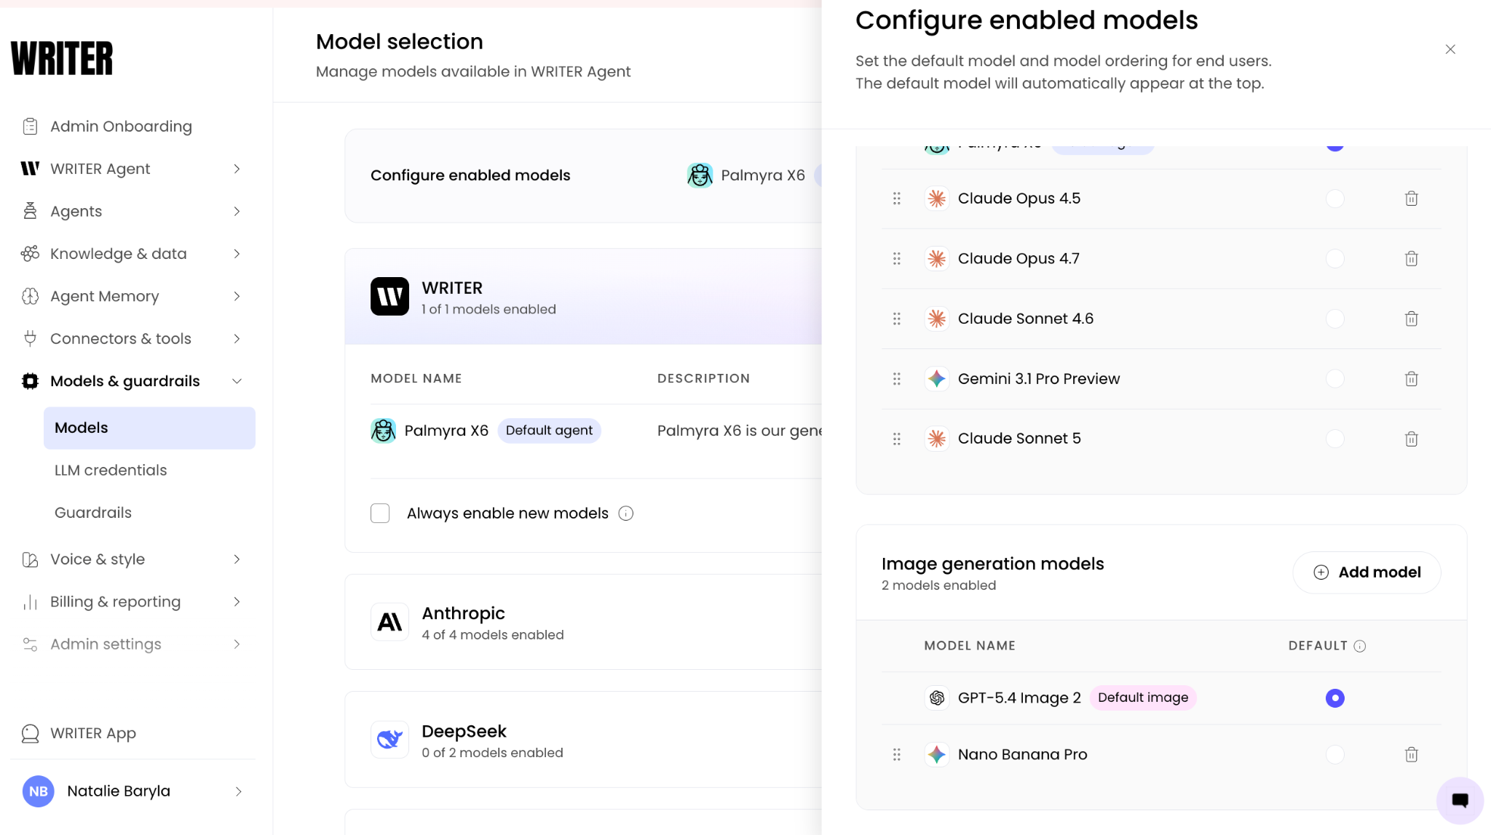The width and height of the screenshot is (1491, 835).
Task: Expand the WRITER Agent sidebar section
Action: coord(237,169)
